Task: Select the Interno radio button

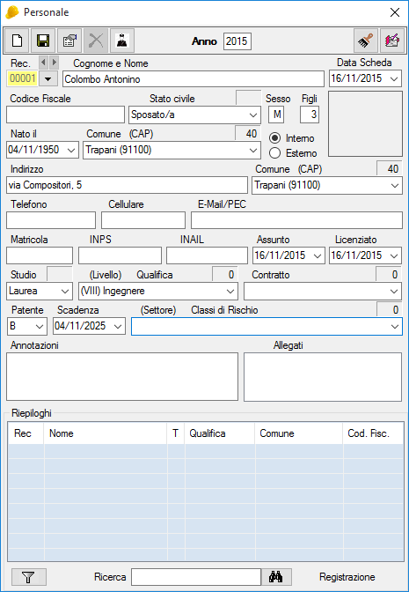Action: tap(275, 138)
